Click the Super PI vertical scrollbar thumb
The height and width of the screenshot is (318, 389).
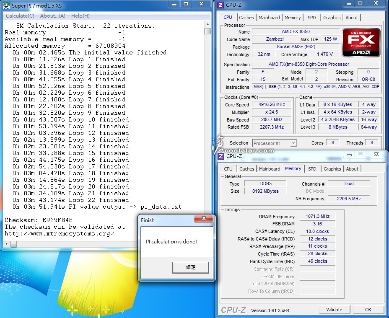[207, 31]
